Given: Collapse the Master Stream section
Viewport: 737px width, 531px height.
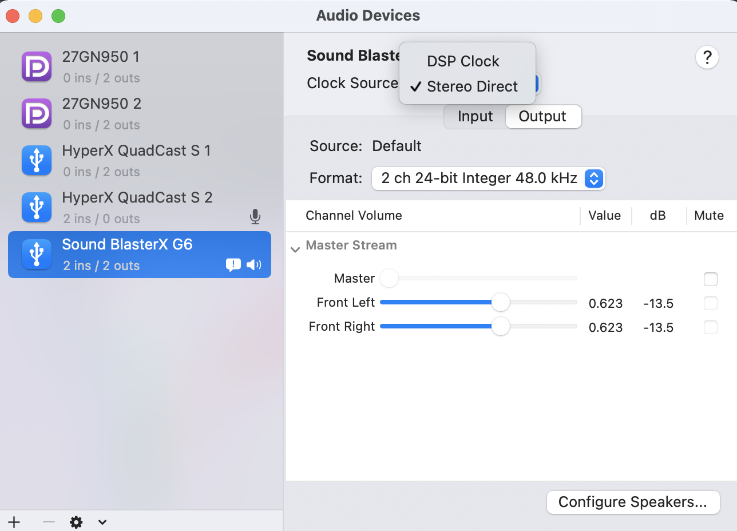Looking at the screenshot, I should (295, 249).
